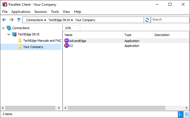
Task: Select Your Company folder label in tree
Action: [x=33, y=47]
